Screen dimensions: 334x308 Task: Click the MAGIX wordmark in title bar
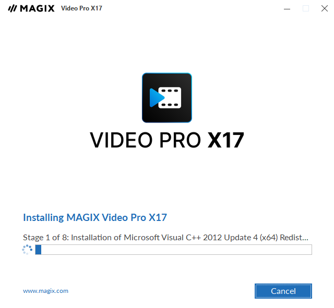coord(37,8)
